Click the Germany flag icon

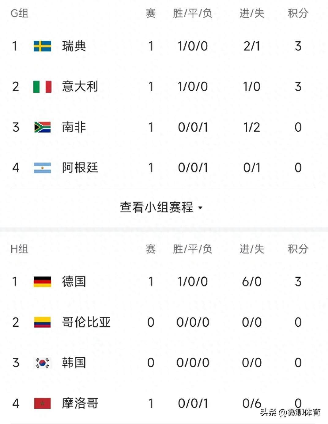pyautogui.click(x=42, y=282)
